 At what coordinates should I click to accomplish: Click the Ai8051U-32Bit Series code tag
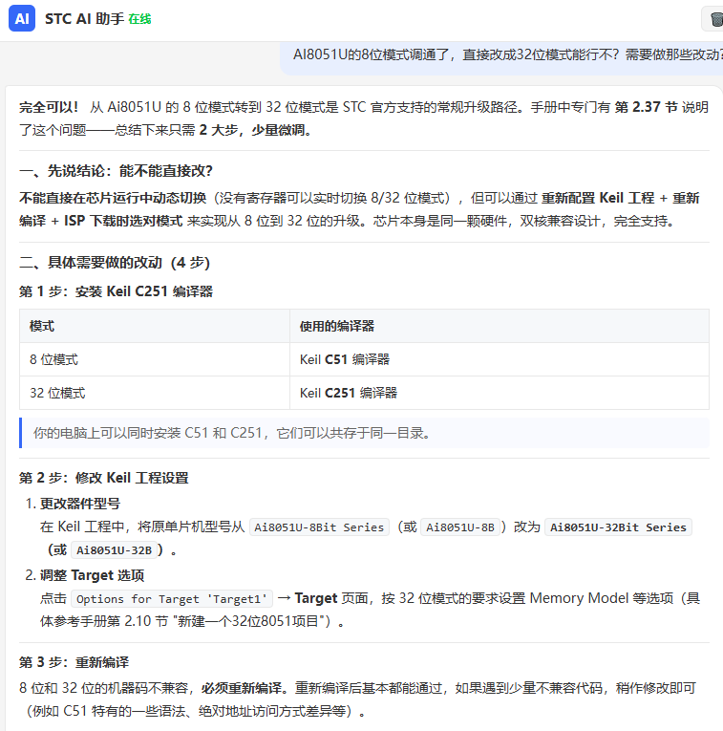point(618,527)
